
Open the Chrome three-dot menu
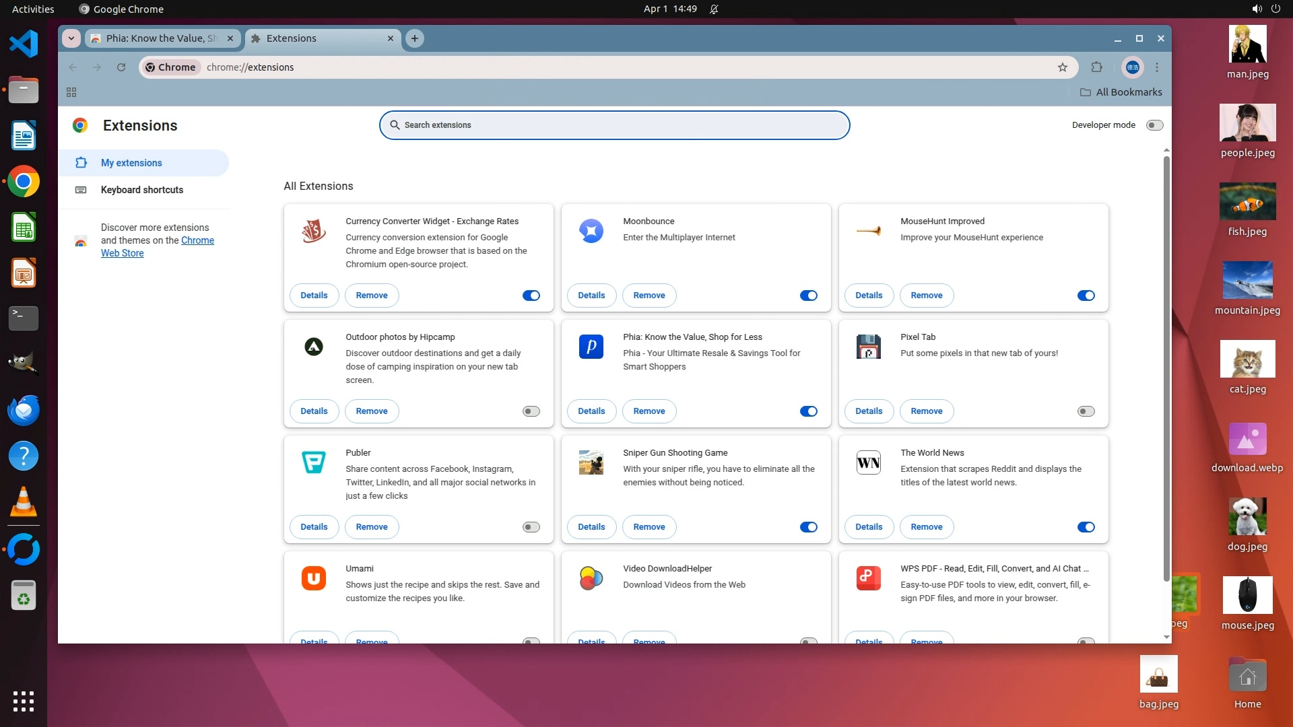click(x=1157, y=67)
